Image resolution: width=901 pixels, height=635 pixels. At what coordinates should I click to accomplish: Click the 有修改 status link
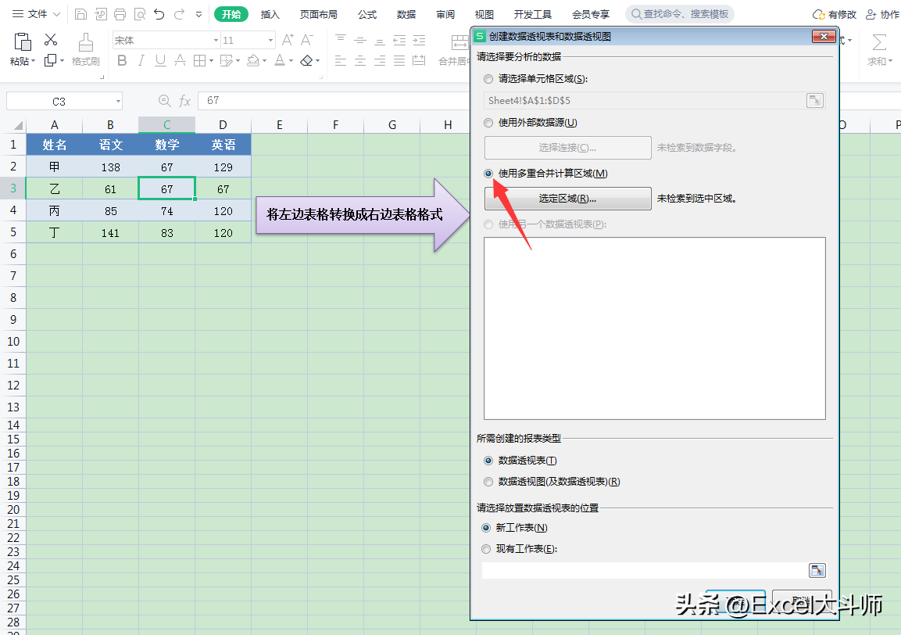[x=835, y=14]
